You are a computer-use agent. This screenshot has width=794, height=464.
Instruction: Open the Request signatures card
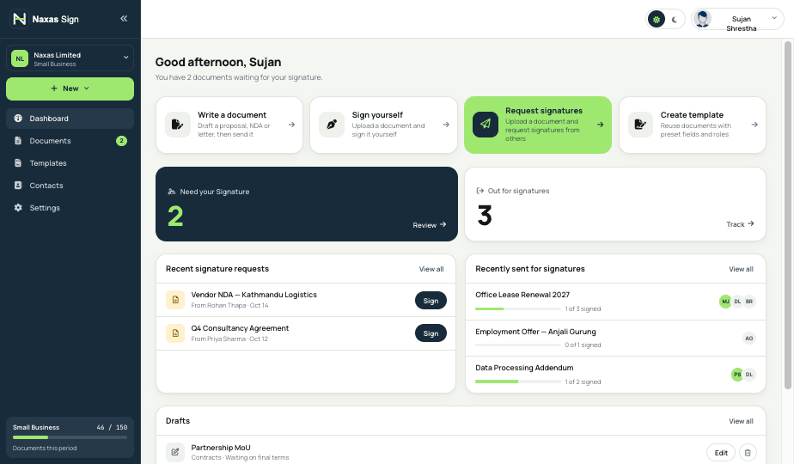538,125
